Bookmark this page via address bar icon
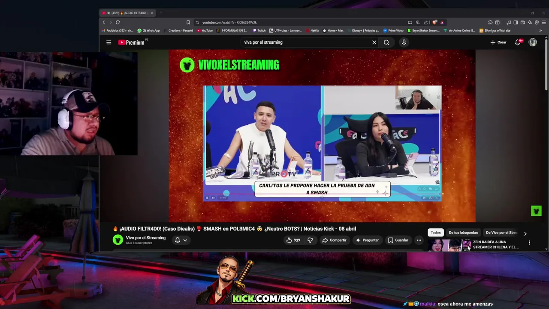This screenshot has width=549, height=309. (x=188, y=22)
